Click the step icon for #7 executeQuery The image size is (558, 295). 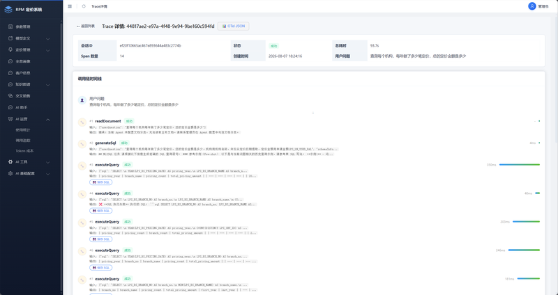click(82, 280)
